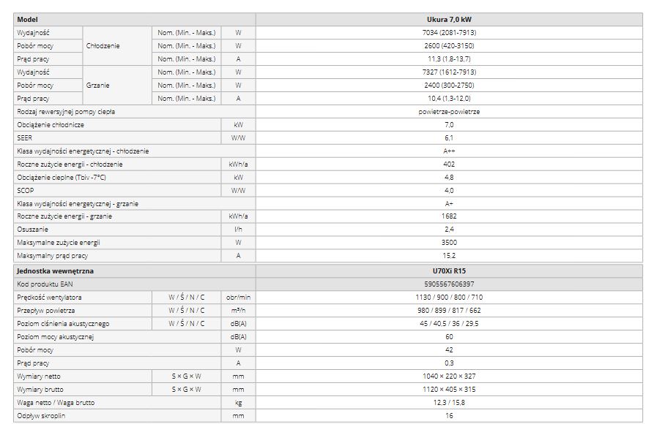This screenshot has width=654, height=424.
Task: Click the EAN code 5905567606397
Action: pos(449,284)
